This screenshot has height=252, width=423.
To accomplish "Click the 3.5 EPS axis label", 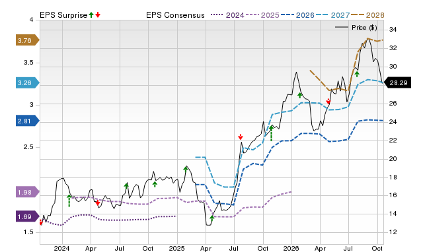I will tap(28, 63).
